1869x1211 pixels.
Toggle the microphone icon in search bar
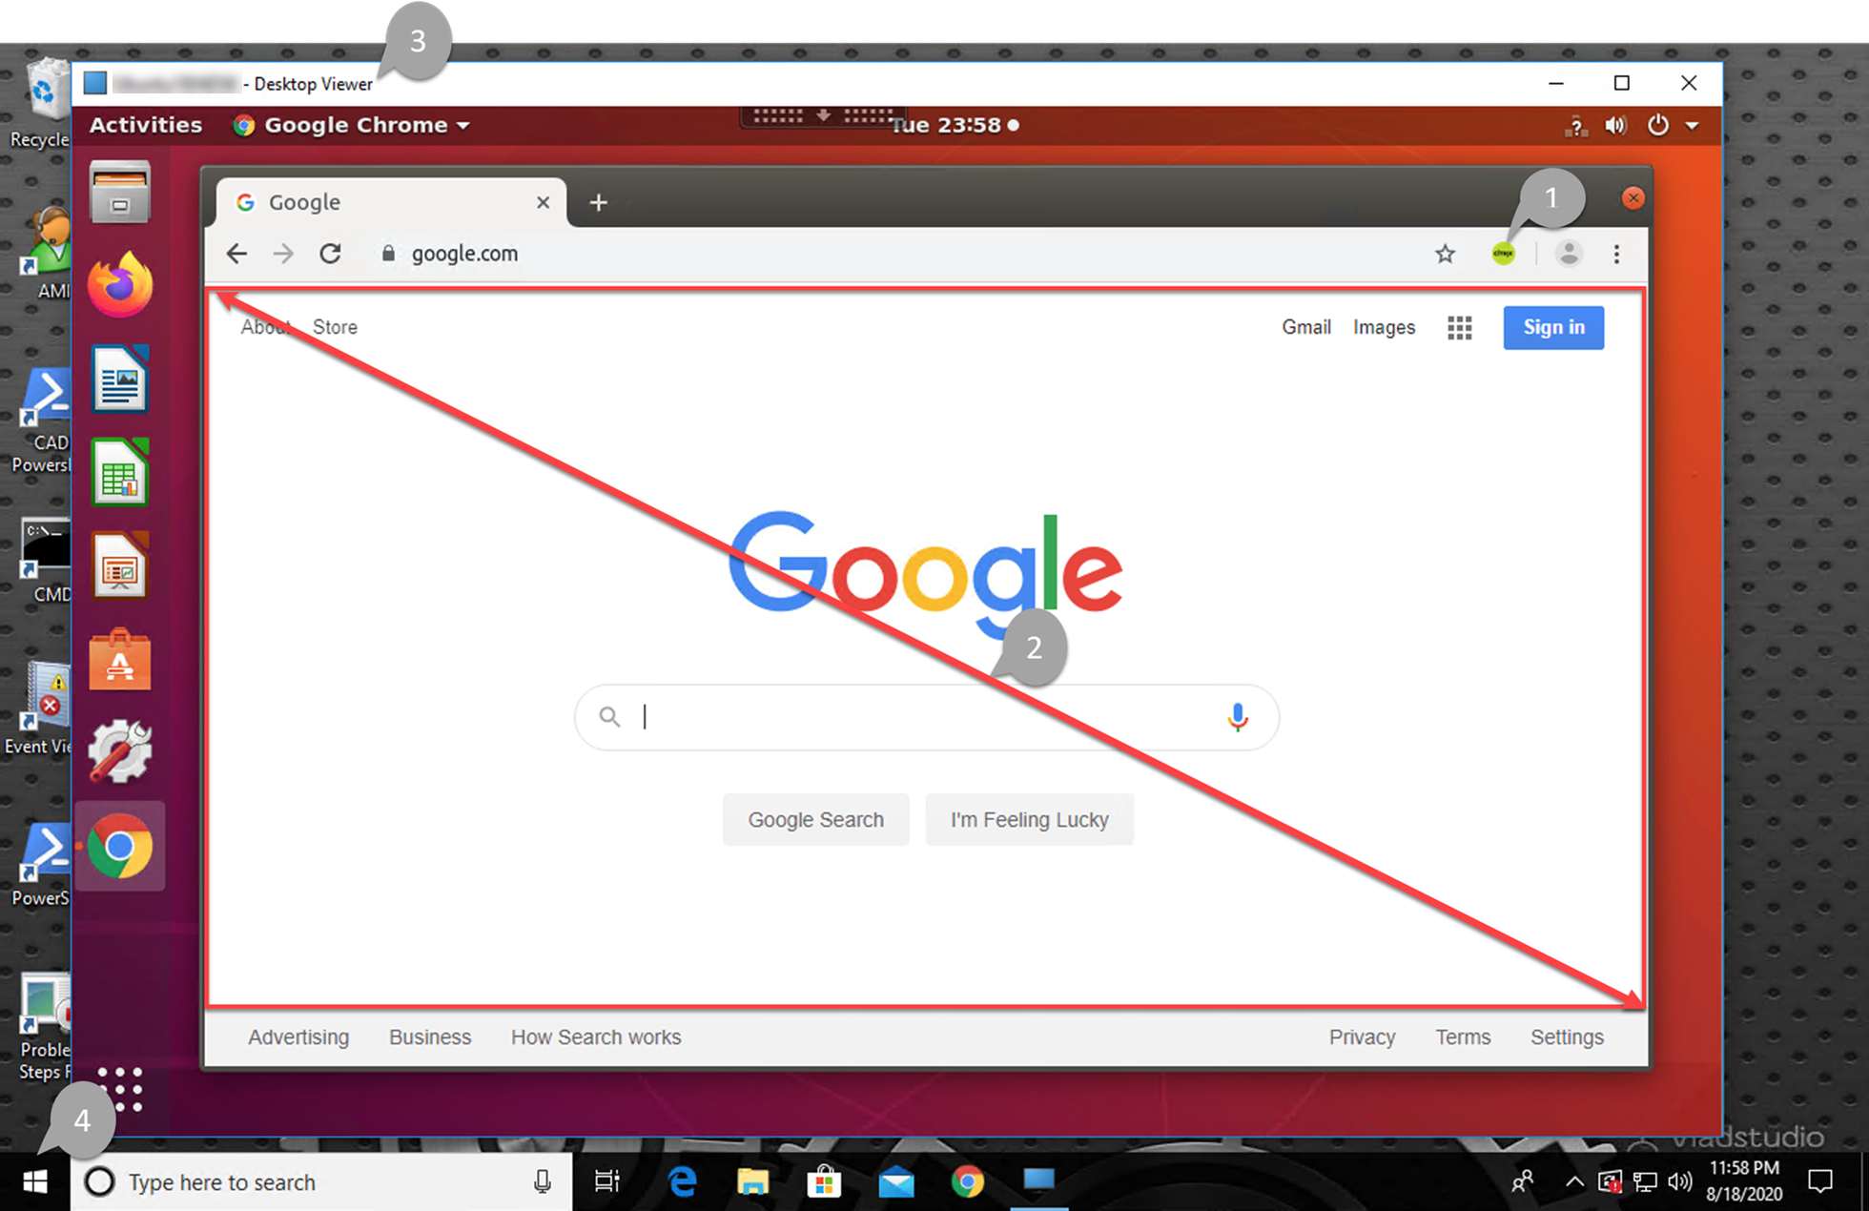(1237, 716)
